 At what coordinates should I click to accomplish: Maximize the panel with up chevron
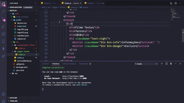pos(176,64)
